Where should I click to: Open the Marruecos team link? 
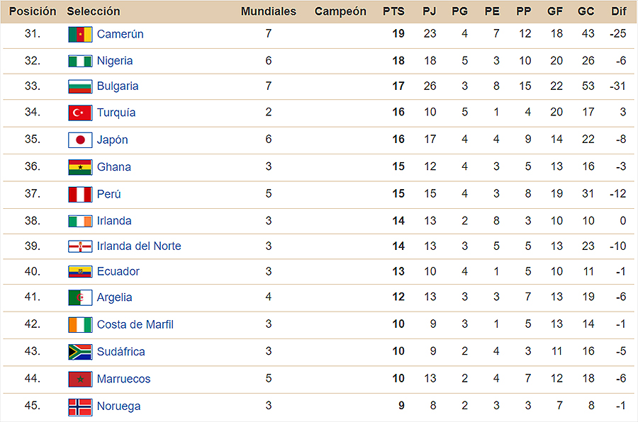coord(123,379)
